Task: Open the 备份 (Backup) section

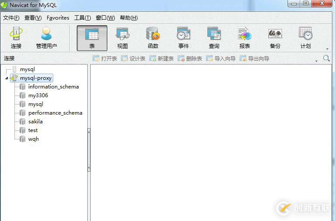Action: (x=275, y=37)
